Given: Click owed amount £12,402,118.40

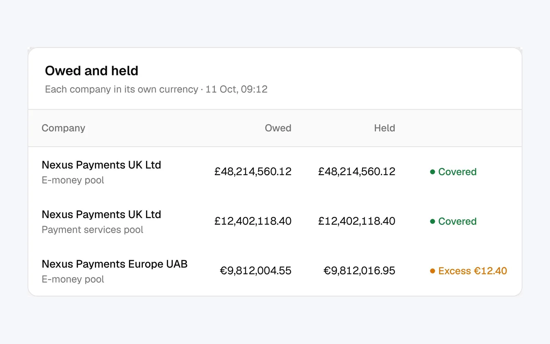Looking at the screenshot, I should (253, 221).
